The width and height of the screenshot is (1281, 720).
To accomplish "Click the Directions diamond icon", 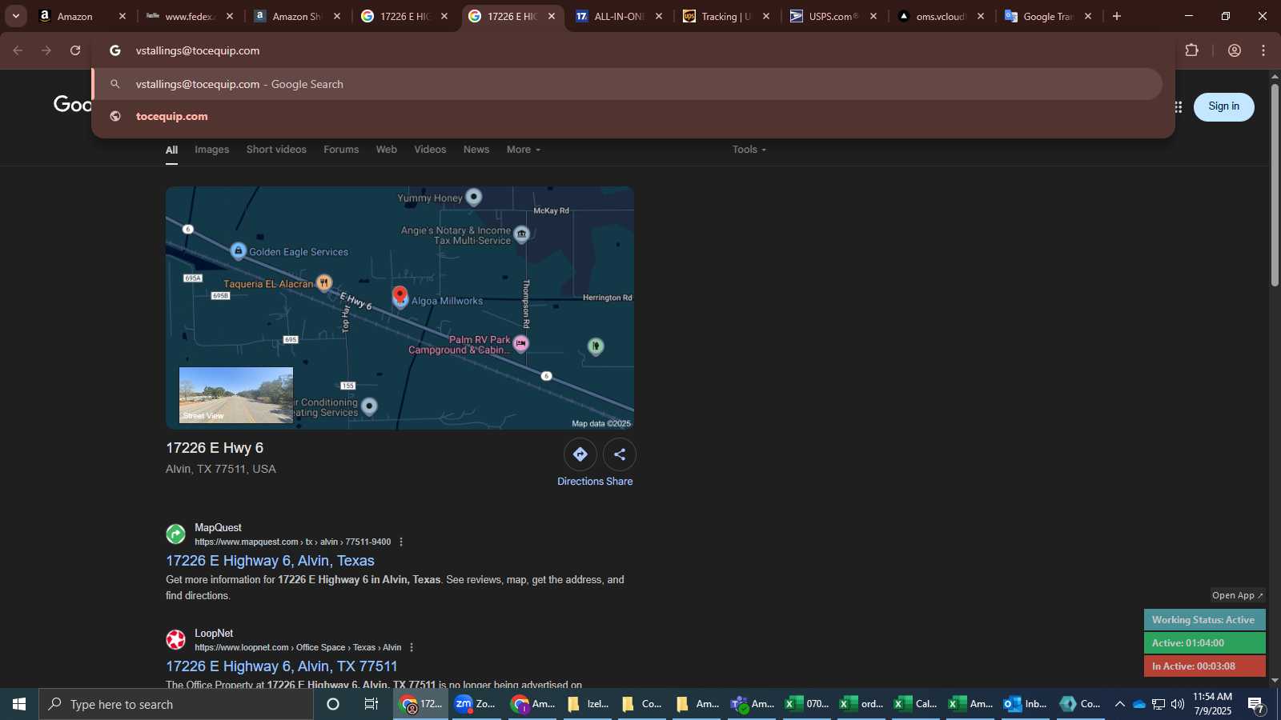I will [x=580, y=454].
